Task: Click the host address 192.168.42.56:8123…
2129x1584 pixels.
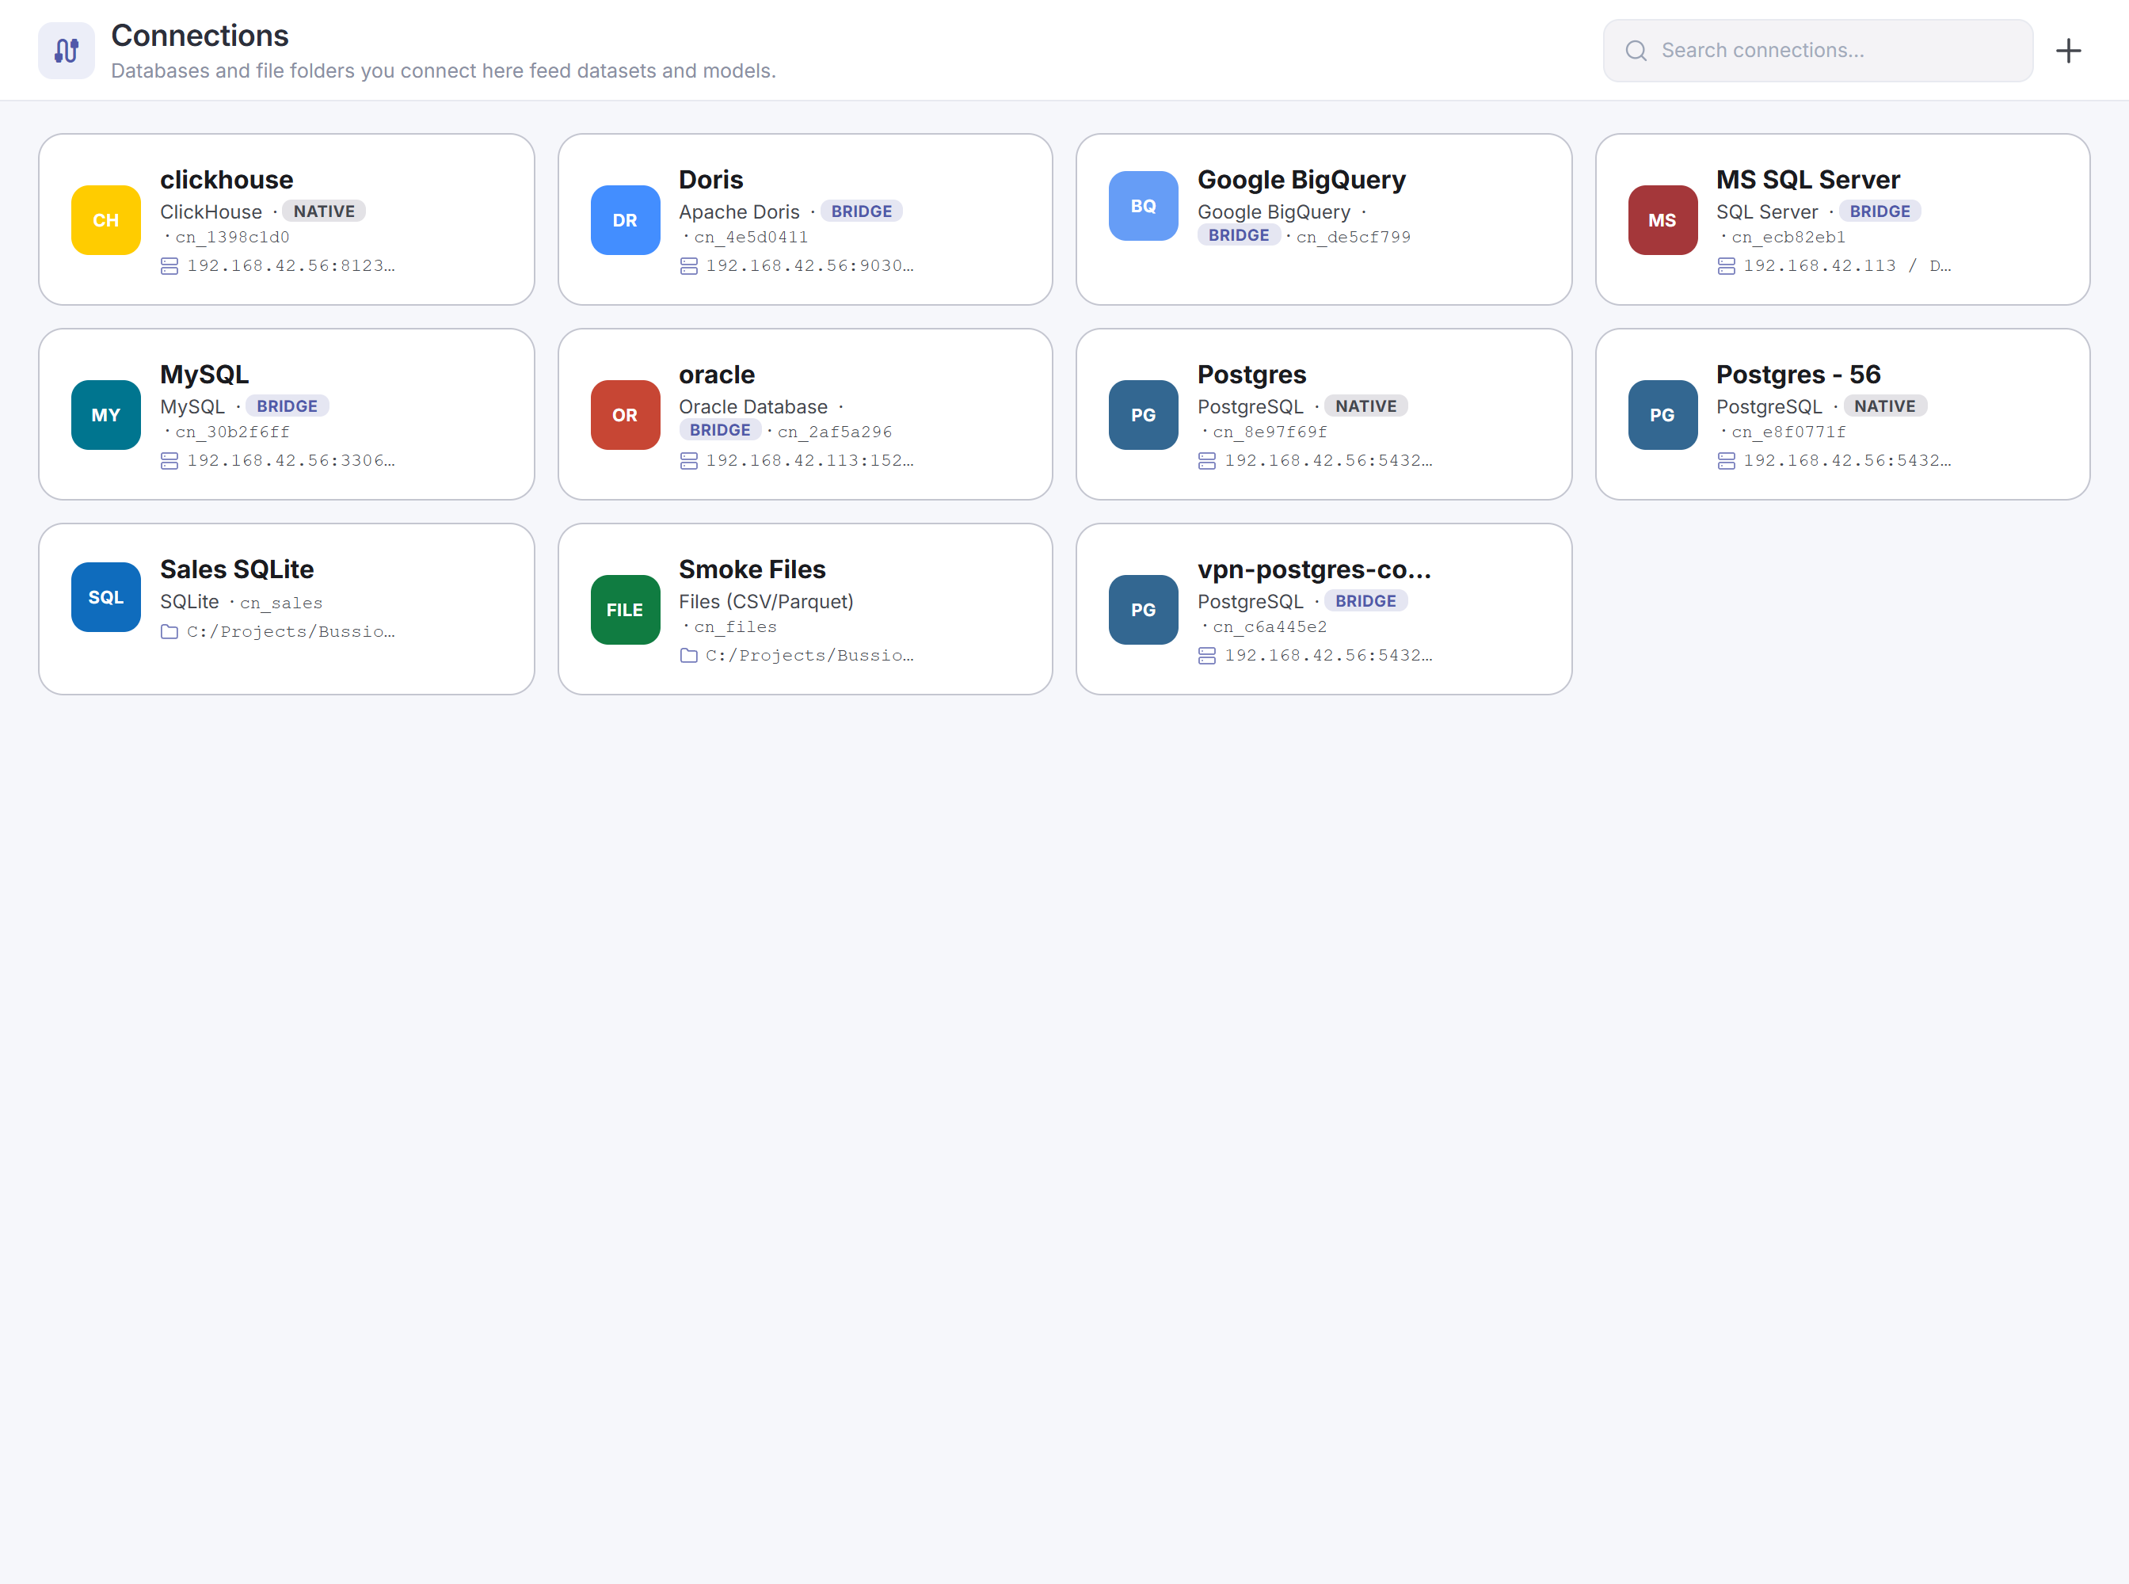Action: [291, 265]
